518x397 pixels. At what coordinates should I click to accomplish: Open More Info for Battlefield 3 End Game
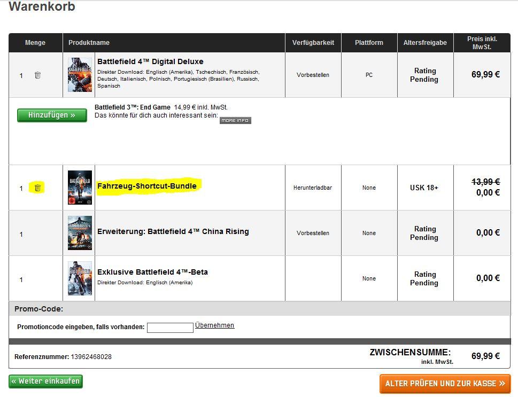pyautogui.click(x=236, y=121)
